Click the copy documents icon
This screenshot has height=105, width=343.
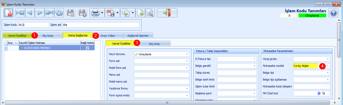click(x=126, y=12)
